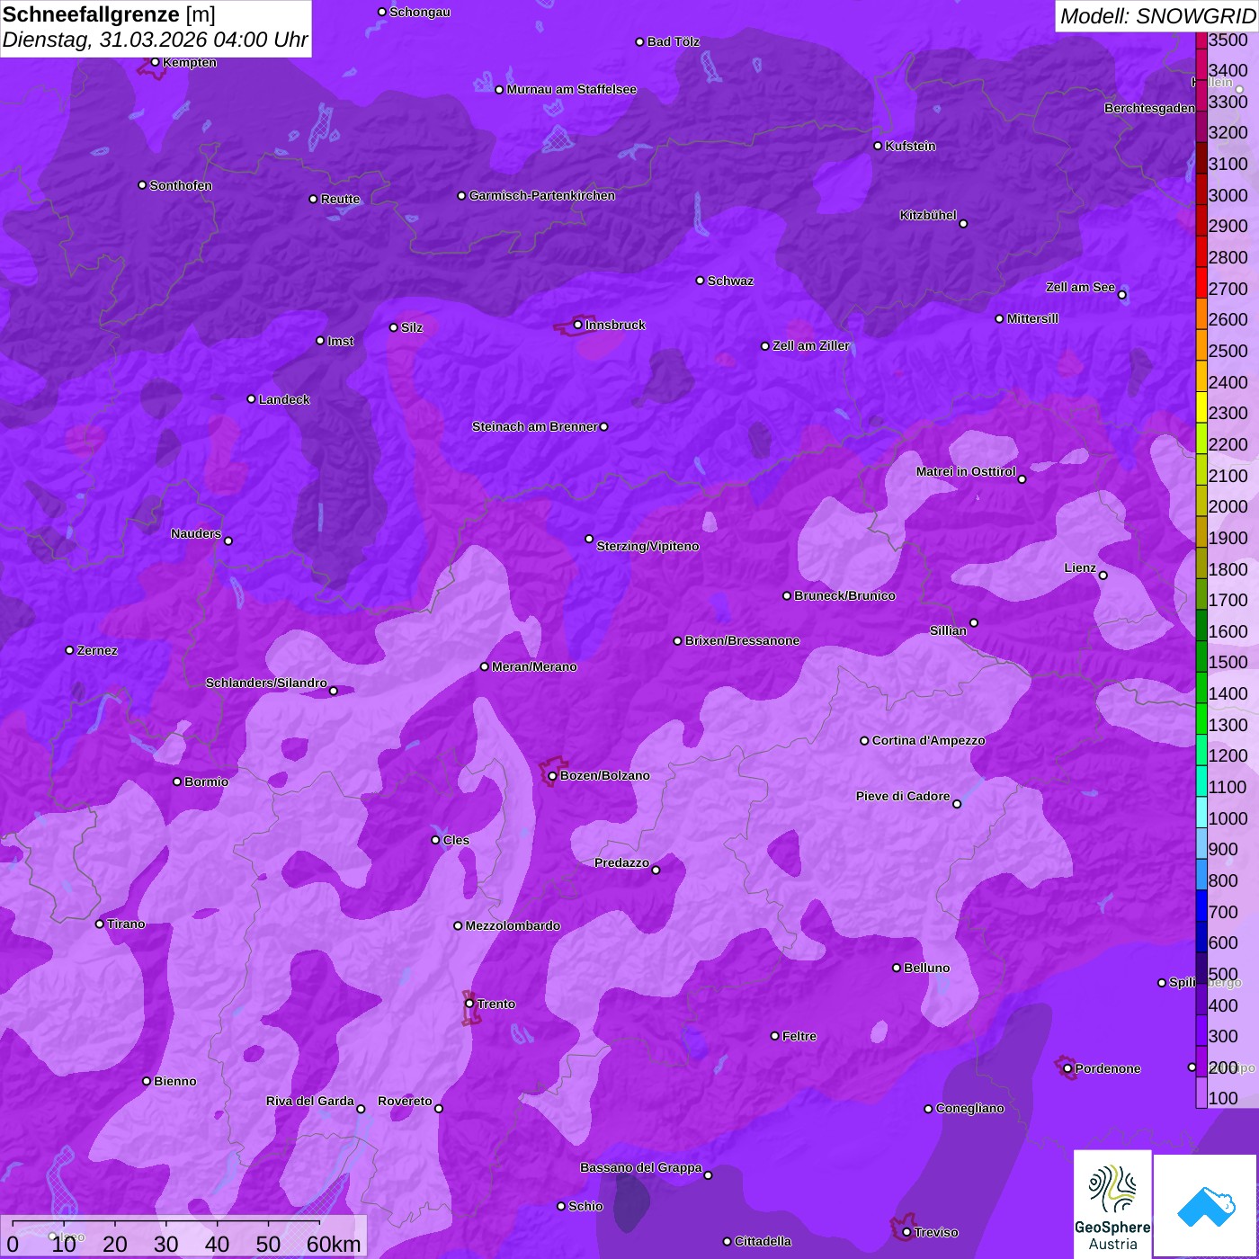The height and width of the screenshot is (1259, 1259).
Task: Click the 2700 m red legend swatch
Action: (1201, 282)
